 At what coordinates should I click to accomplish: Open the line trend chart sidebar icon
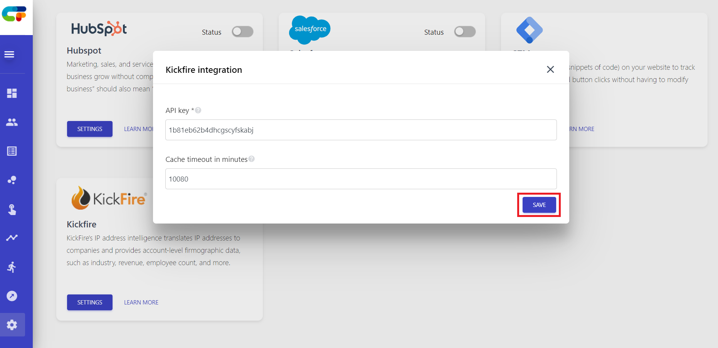pyautogui.click(x=12, y=238)
